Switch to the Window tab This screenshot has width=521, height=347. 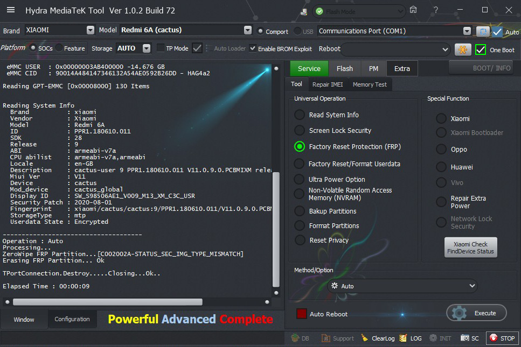point(24,320)
